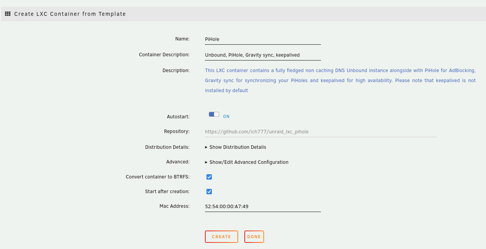486x249 pixels.
Task: Uncheck Convert container to BTRFS checkbox
Action: tap(209, 177)
